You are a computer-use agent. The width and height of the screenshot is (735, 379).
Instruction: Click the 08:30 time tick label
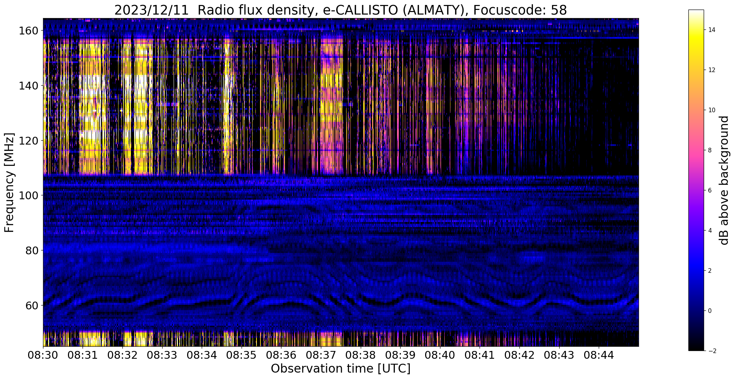(43, 355)
